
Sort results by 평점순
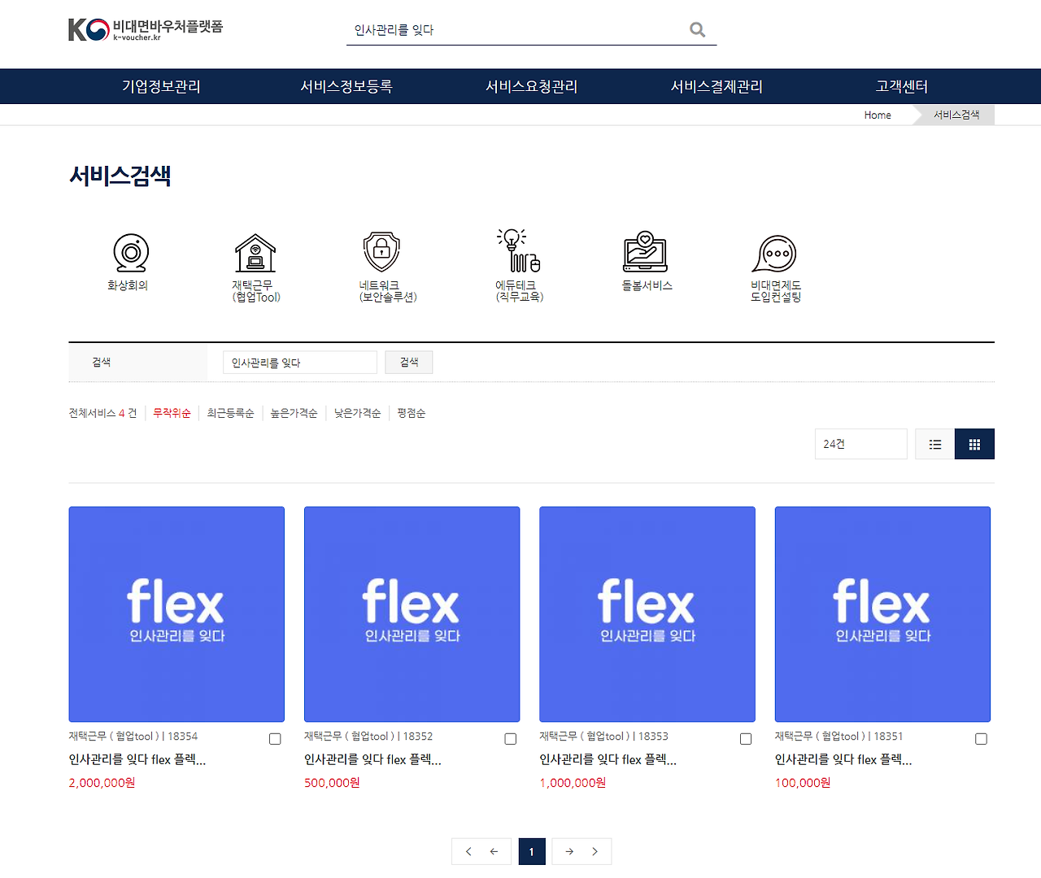click(x=412, y=413)
